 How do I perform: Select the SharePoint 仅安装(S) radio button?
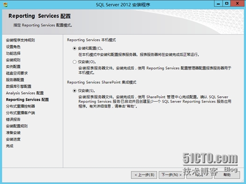(75, 90)
